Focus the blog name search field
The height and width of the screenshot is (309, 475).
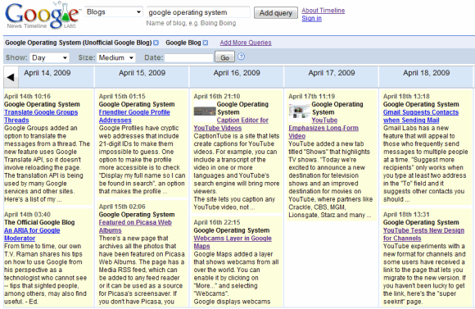(x=198, y=12)
